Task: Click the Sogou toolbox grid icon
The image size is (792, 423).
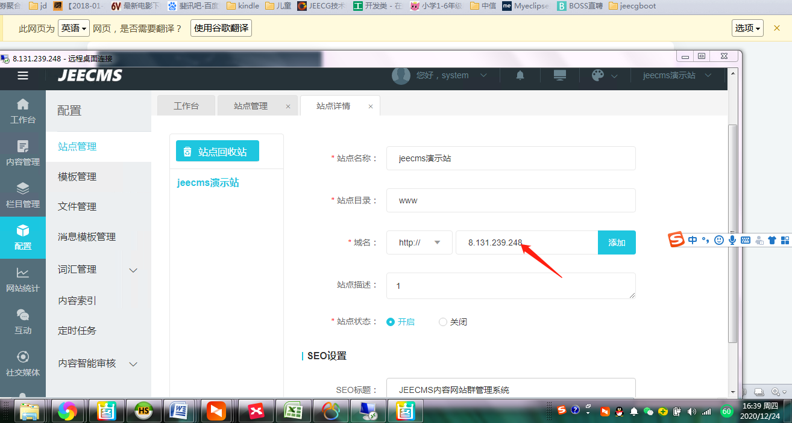Action: [x=785, y=240]
